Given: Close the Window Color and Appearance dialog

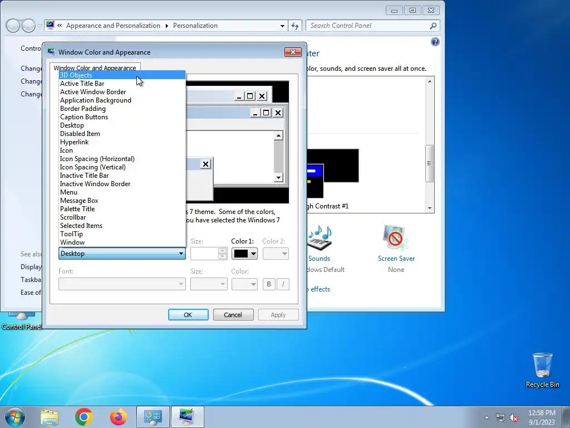Looking at the screenshot, I should pyautogui.click(x=293, y=52).
